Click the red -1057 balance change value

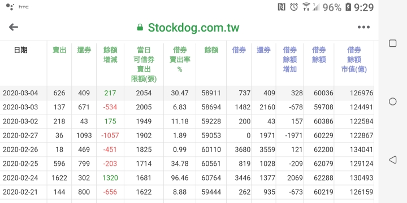[x=110, y=135]
